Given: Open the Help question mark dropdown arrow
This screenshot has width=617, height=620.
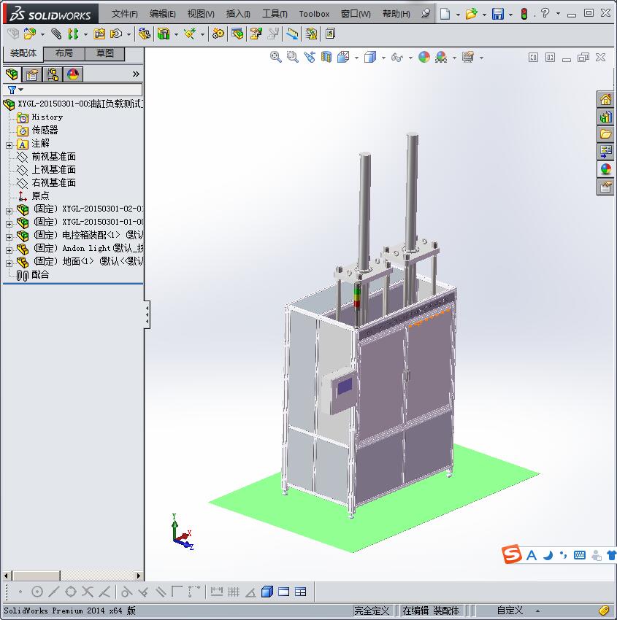Looking at the screenshot, I should [558, 14].
